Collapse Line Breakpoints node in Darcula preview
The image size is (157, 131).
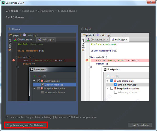pos(34,81)
